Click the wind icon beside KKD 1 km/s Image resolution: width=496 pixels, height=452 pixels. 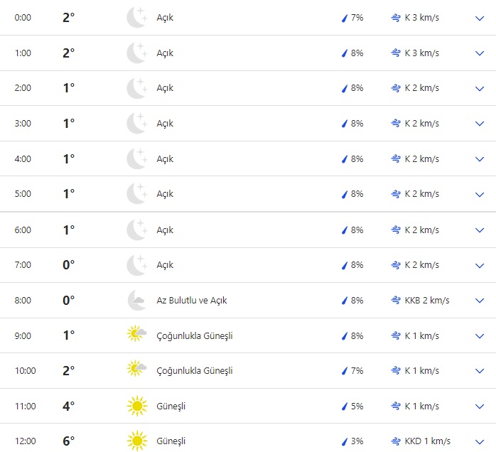(396, 441)
